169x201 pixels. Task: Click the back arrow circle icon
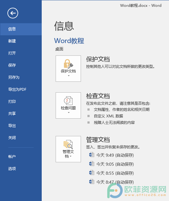click(x=13, y=13)
